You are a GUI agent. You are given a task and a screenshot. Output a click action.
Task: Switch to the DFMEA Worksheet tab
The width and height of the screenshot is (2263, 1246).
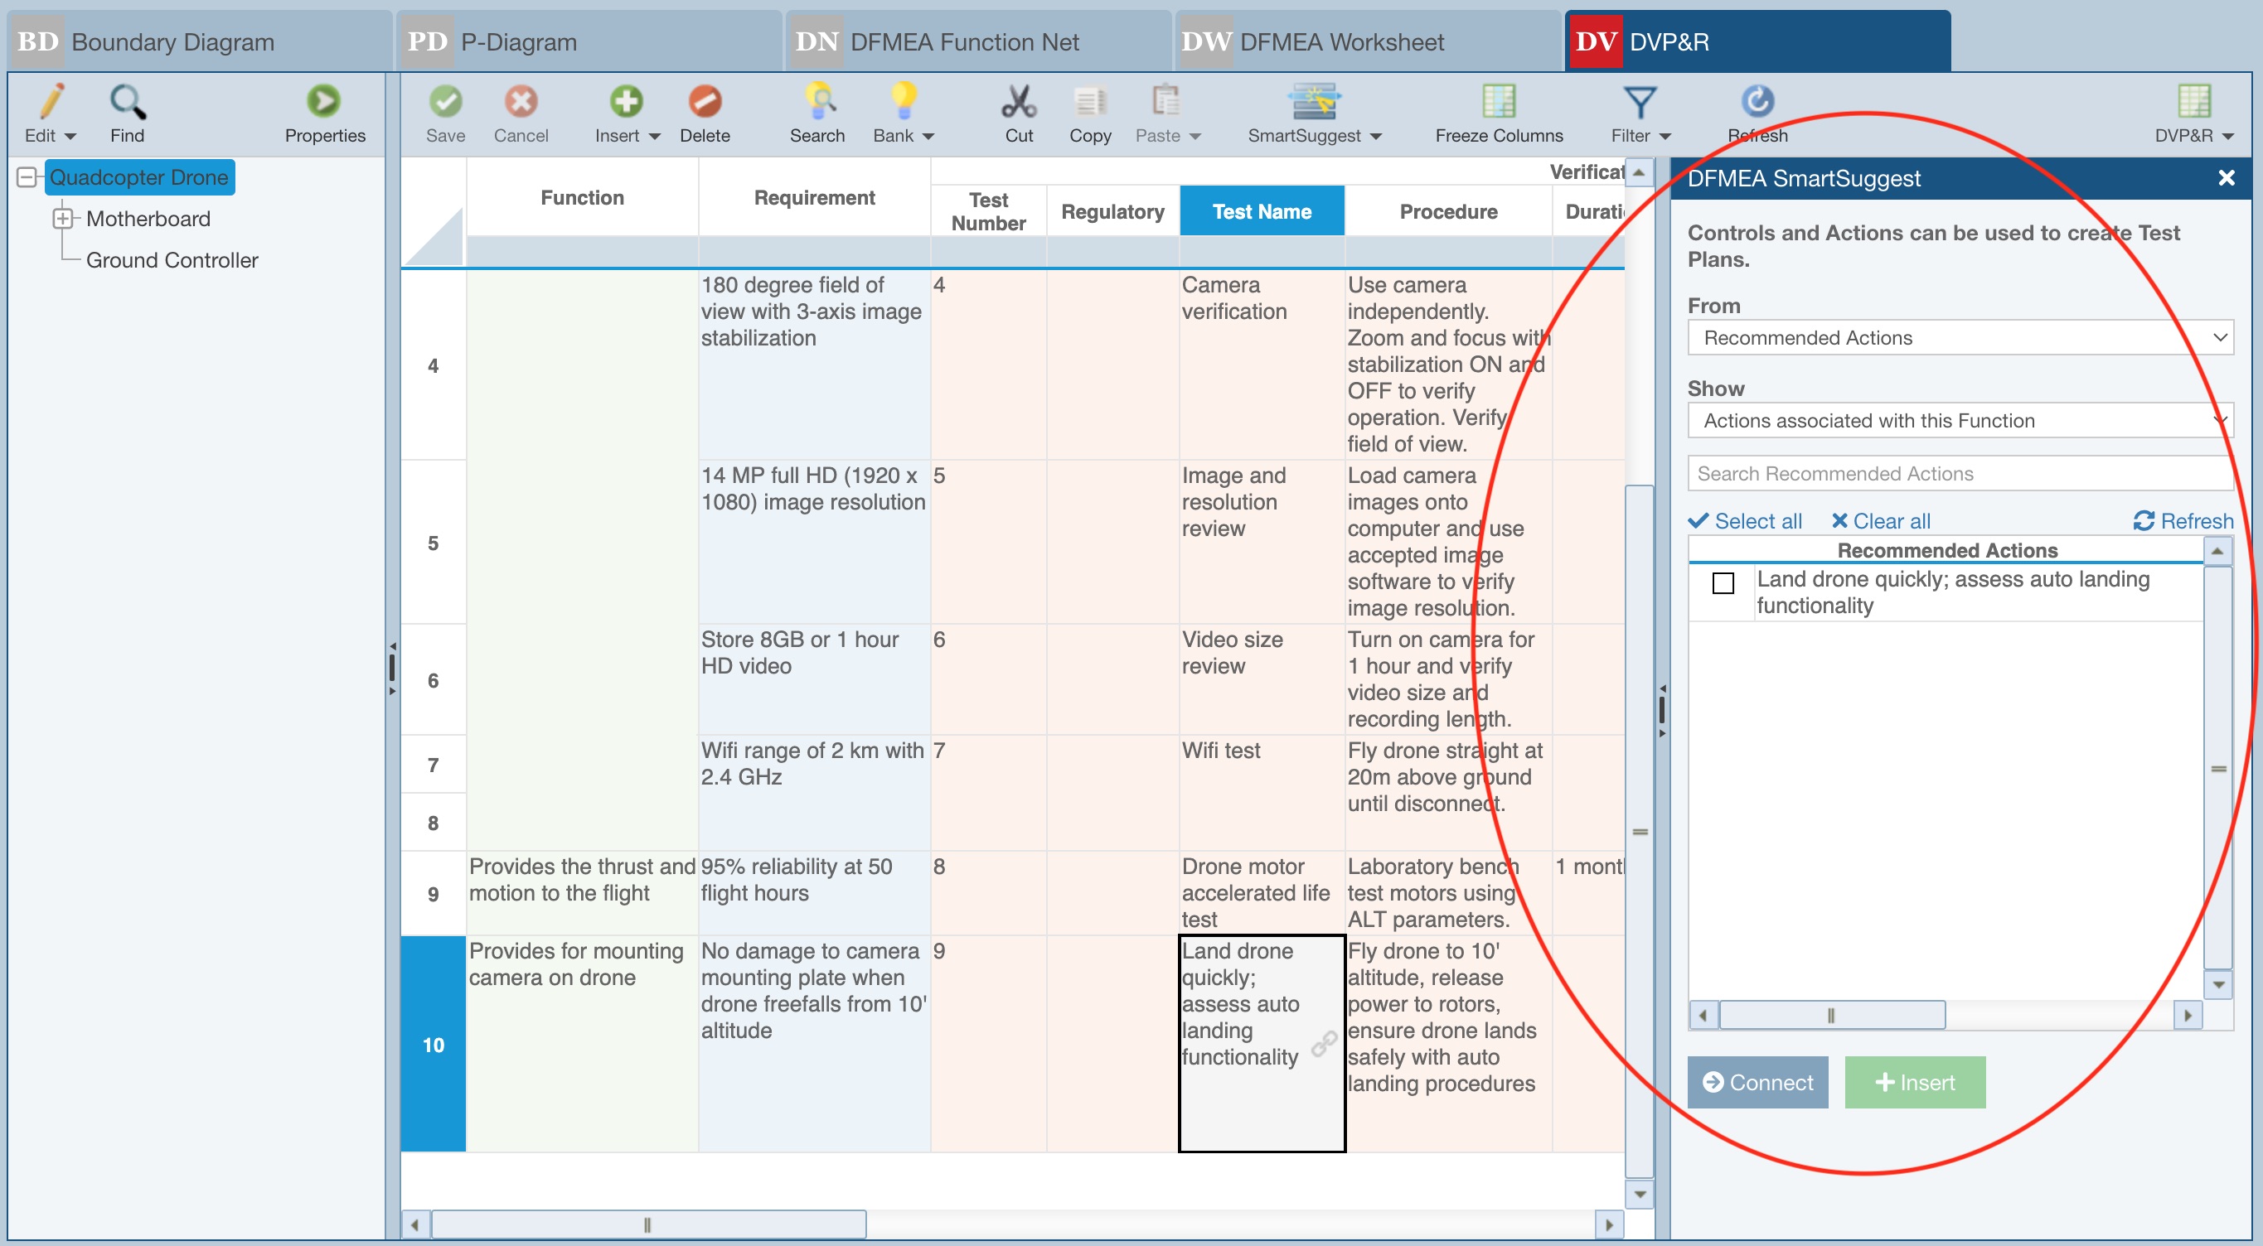tap(1340, 42)
